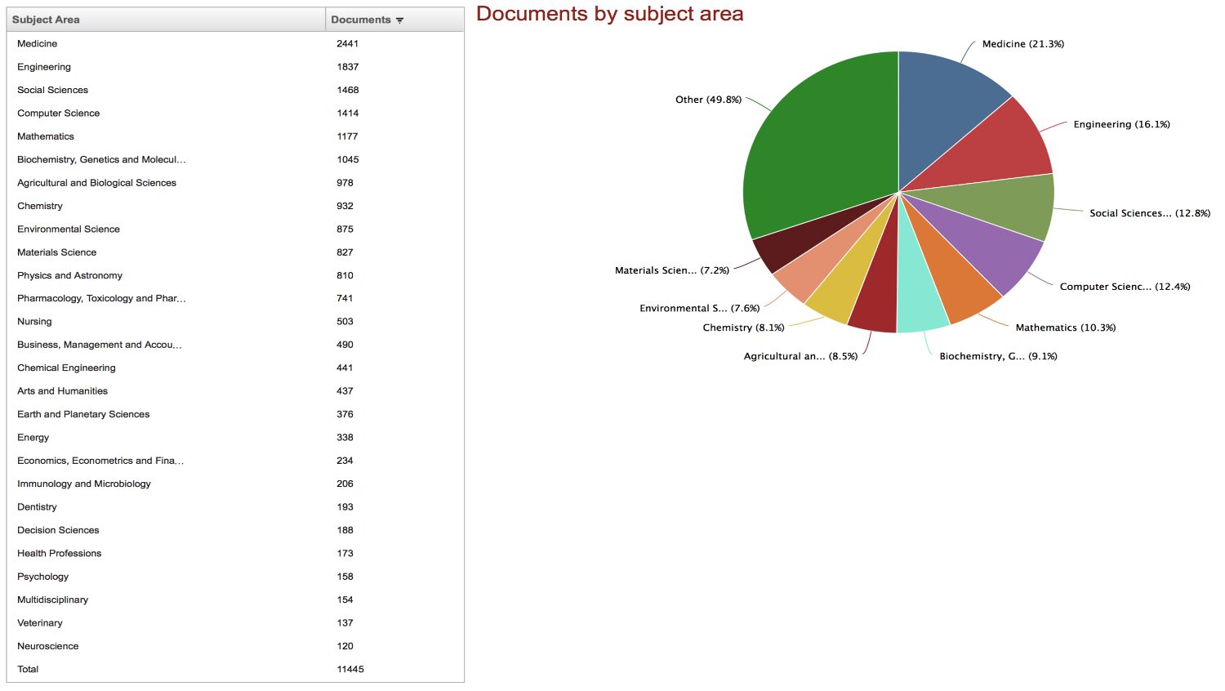The image size is (1225, 691).
Task: Select the "Environmental S... (7.6%)" chart label
Action: (699, 308)
